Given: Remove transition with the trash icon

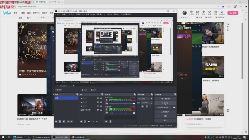Looking at the screenshot, I should coord(147,106).
